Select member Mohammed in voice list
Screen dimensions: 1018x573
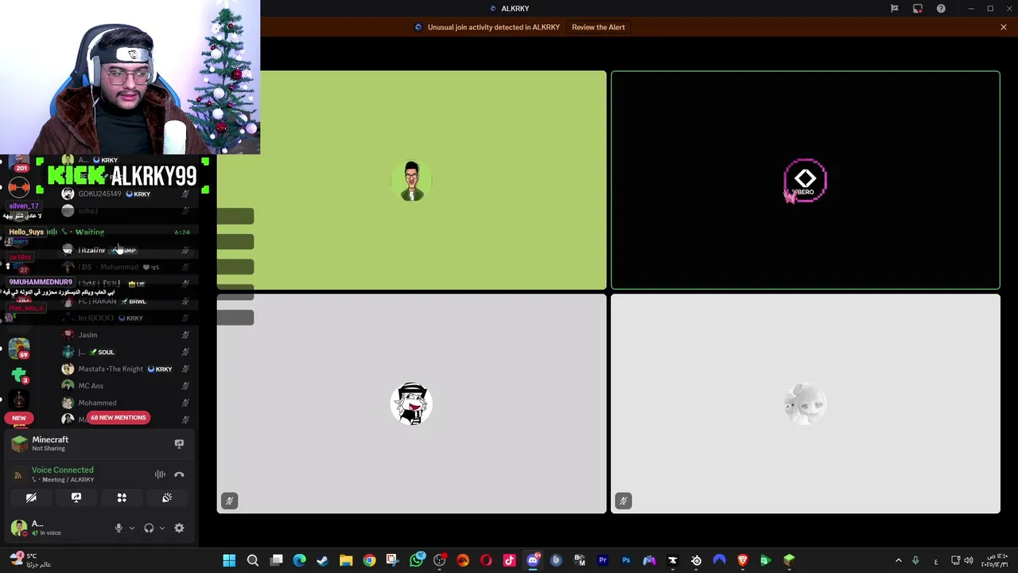[127, 403]
